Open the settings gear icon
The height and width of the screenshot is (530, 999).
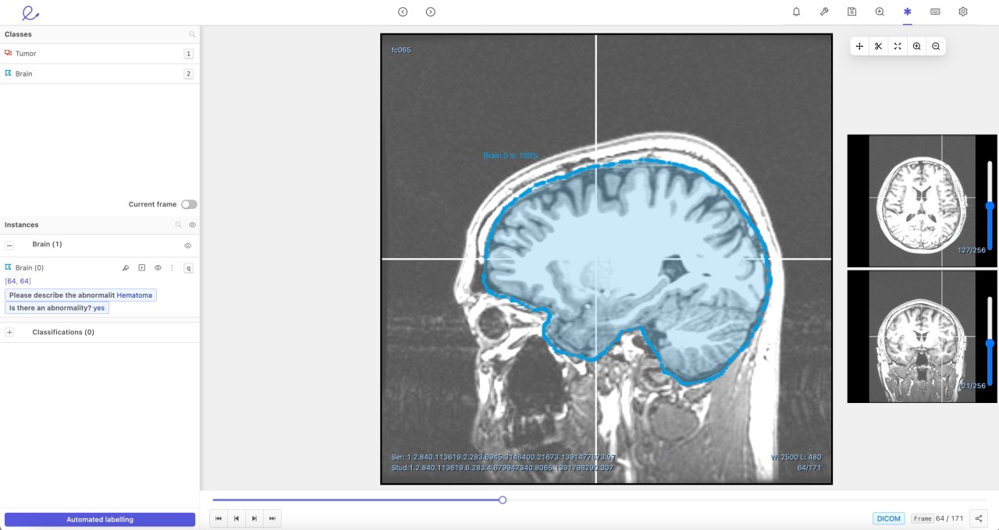(963, 12)
